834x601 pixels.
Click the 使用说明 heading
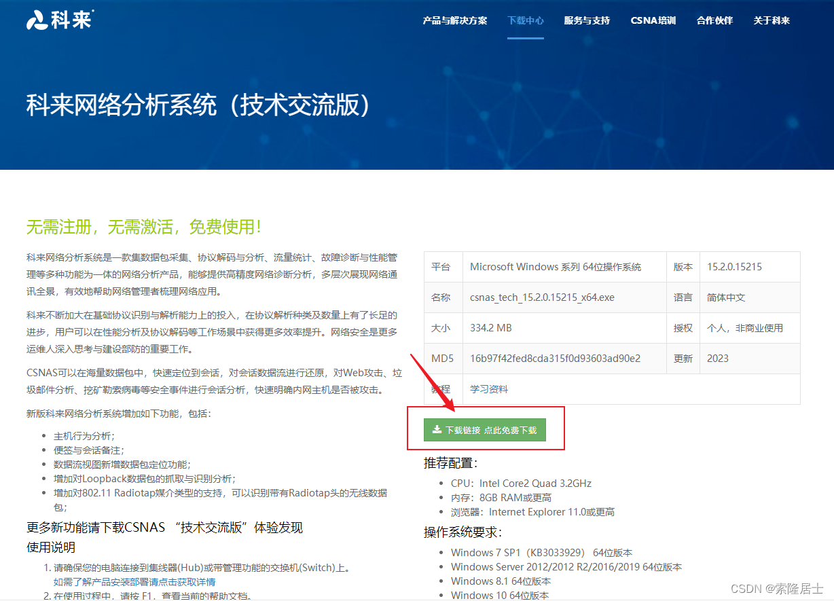pyautogui.click(x=51, y=547)
